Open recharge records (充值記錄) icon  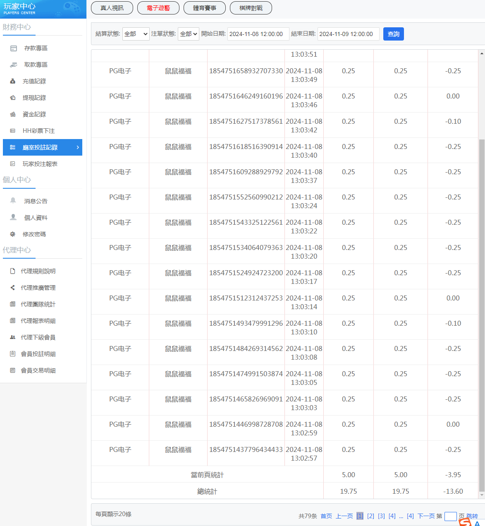coord(13,82)
